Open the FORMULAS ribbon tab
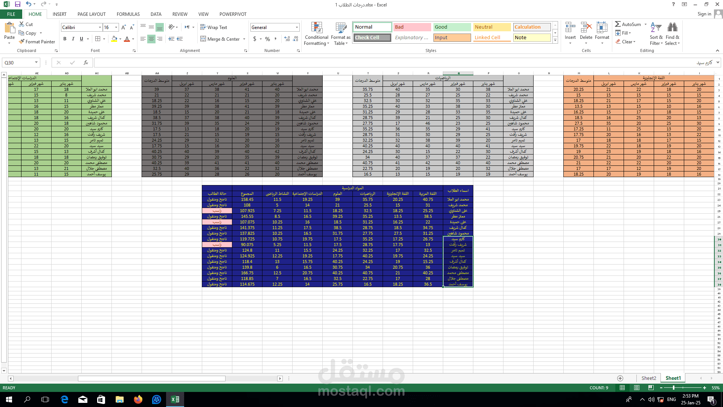The width and height of the screenshot is (723, 407). 128,14
